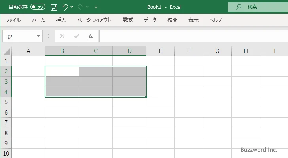Select column H header
Screen dimensions: 288x158
[246, 51]
